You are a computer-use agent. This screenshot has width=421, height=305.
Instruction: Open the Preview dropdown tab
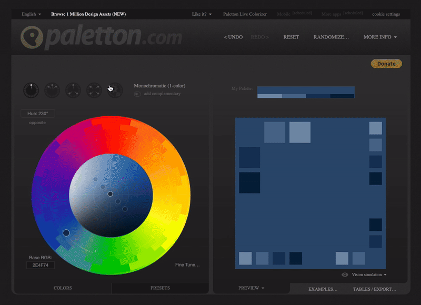[x=252, y=288]
